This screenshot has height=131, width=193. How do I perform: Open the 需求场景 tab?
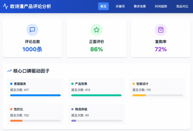140,6
